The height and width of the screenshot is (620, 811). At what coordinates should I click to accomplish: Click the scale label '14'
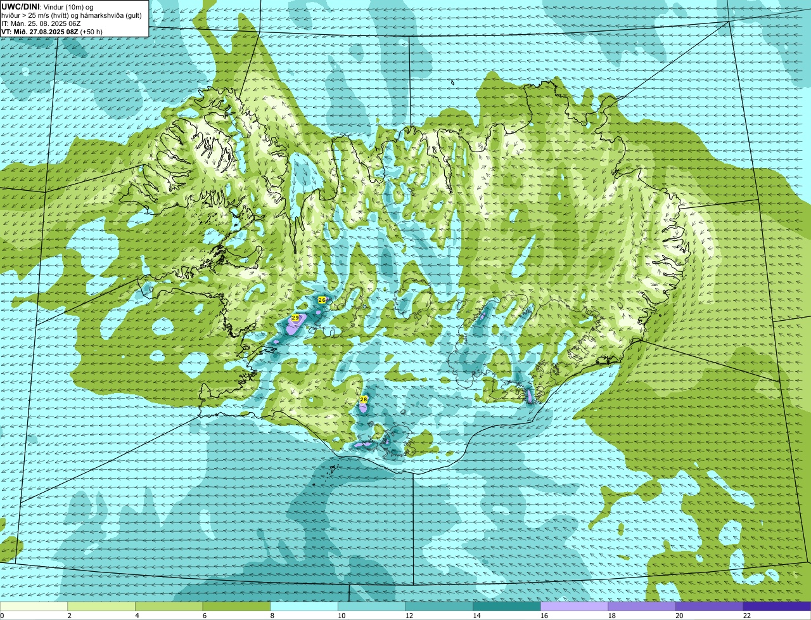476,616
